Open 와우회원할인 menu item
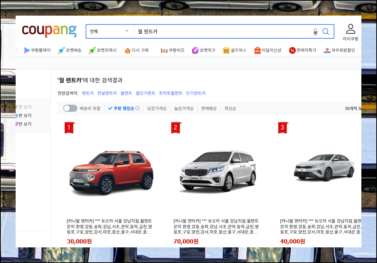377x263 pixels. click(x=339, y=50)
